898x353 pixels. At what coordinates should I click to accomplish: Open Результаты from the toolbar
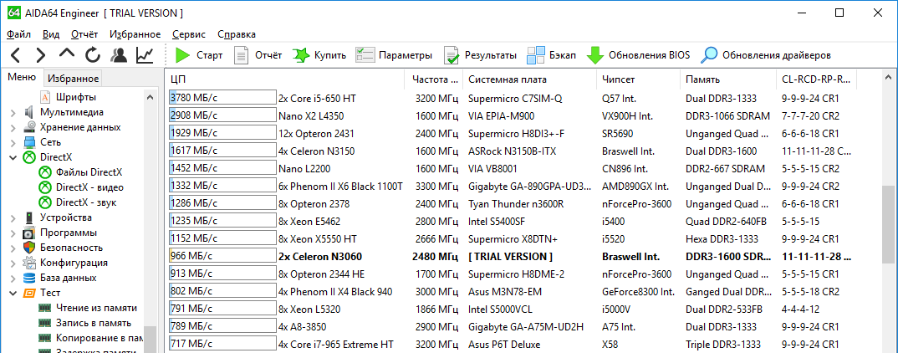pyautogui.click(x=481, y=55)
